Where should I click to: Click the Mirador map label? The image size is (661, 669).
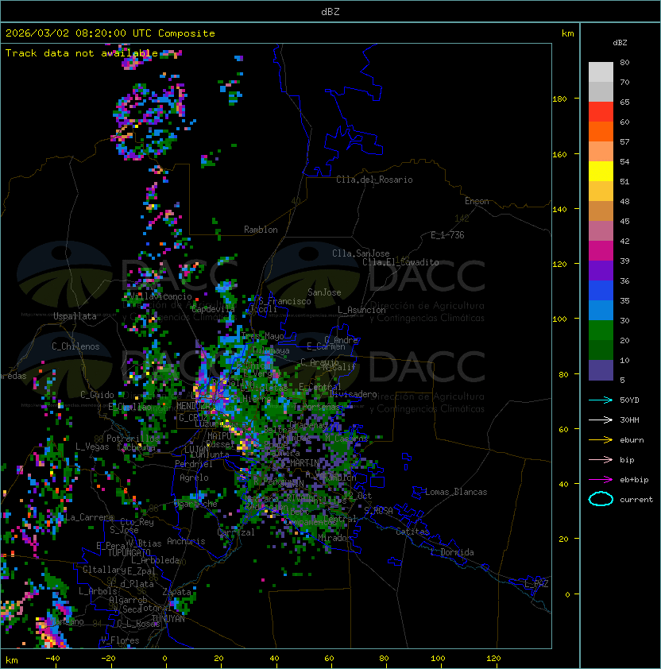click(333, 538)
